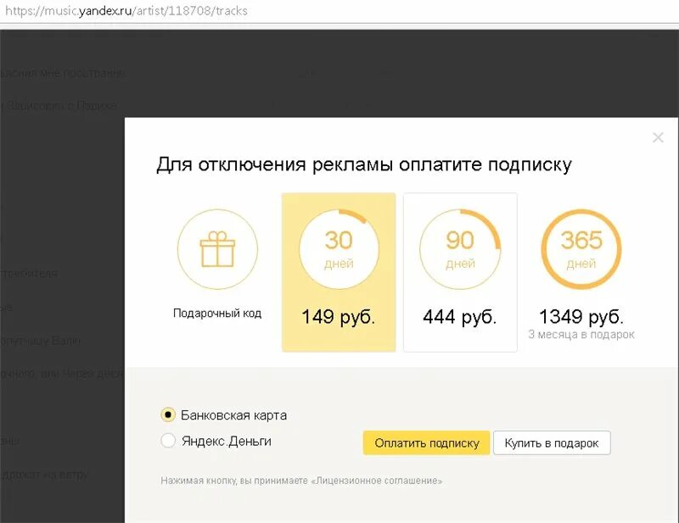Close the subscription dialog with X

pyautogui.click(x=658, y=137)
